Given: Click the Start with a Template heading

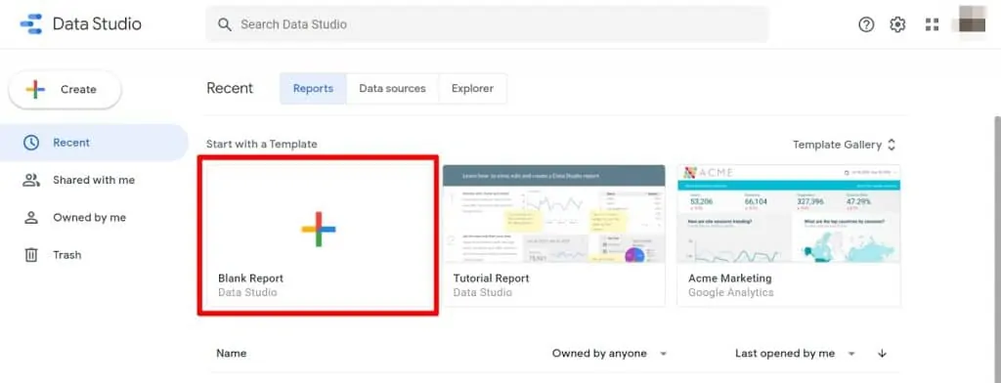Looking at the screenshot, I should coord(262,145).
